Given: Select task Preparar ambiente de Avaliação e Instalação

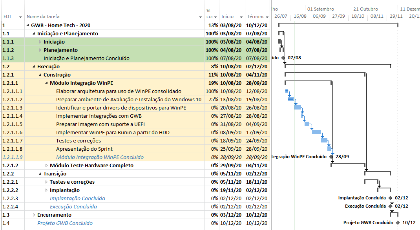Looking at the screenshot, I should (x=129, y=100).
